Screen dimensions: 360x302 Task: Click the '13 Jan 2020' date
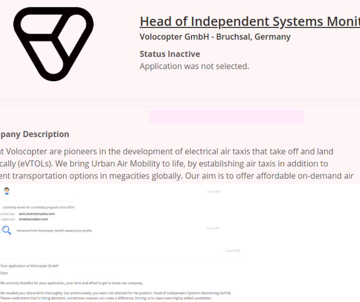tap(213, 228)
